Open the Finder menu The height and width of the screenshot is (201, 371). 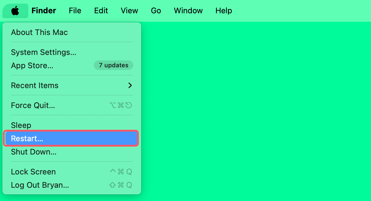point(44,11)
